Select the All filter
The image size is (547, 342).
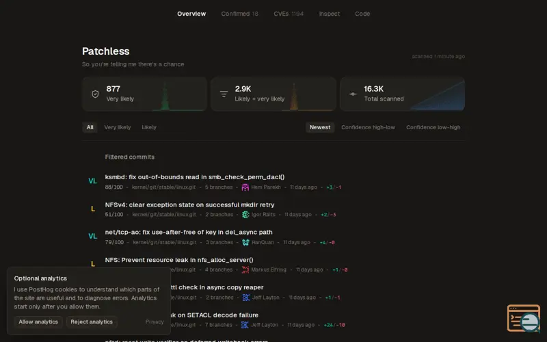coord(90,127)
